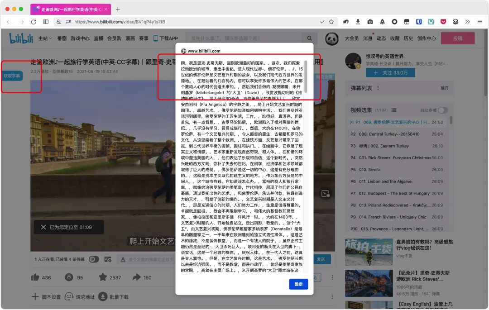Toggle the browser sidebar icon
Screen dimensions: 489x310
click(46, 22)
